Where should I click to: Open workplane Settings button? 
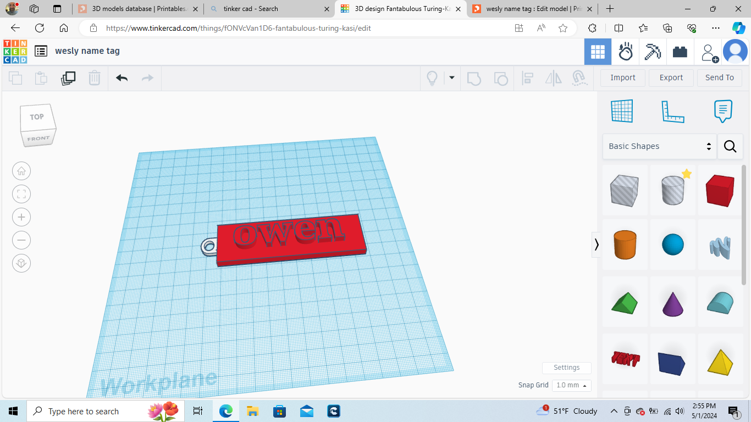[x=566, y=368]
